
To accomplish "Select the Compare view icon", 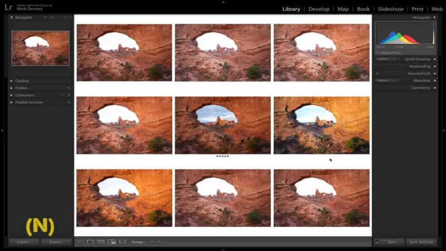I will 101,242.
